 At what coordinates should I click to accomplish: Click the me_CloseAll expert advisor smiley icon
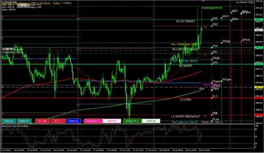(252, 2)
